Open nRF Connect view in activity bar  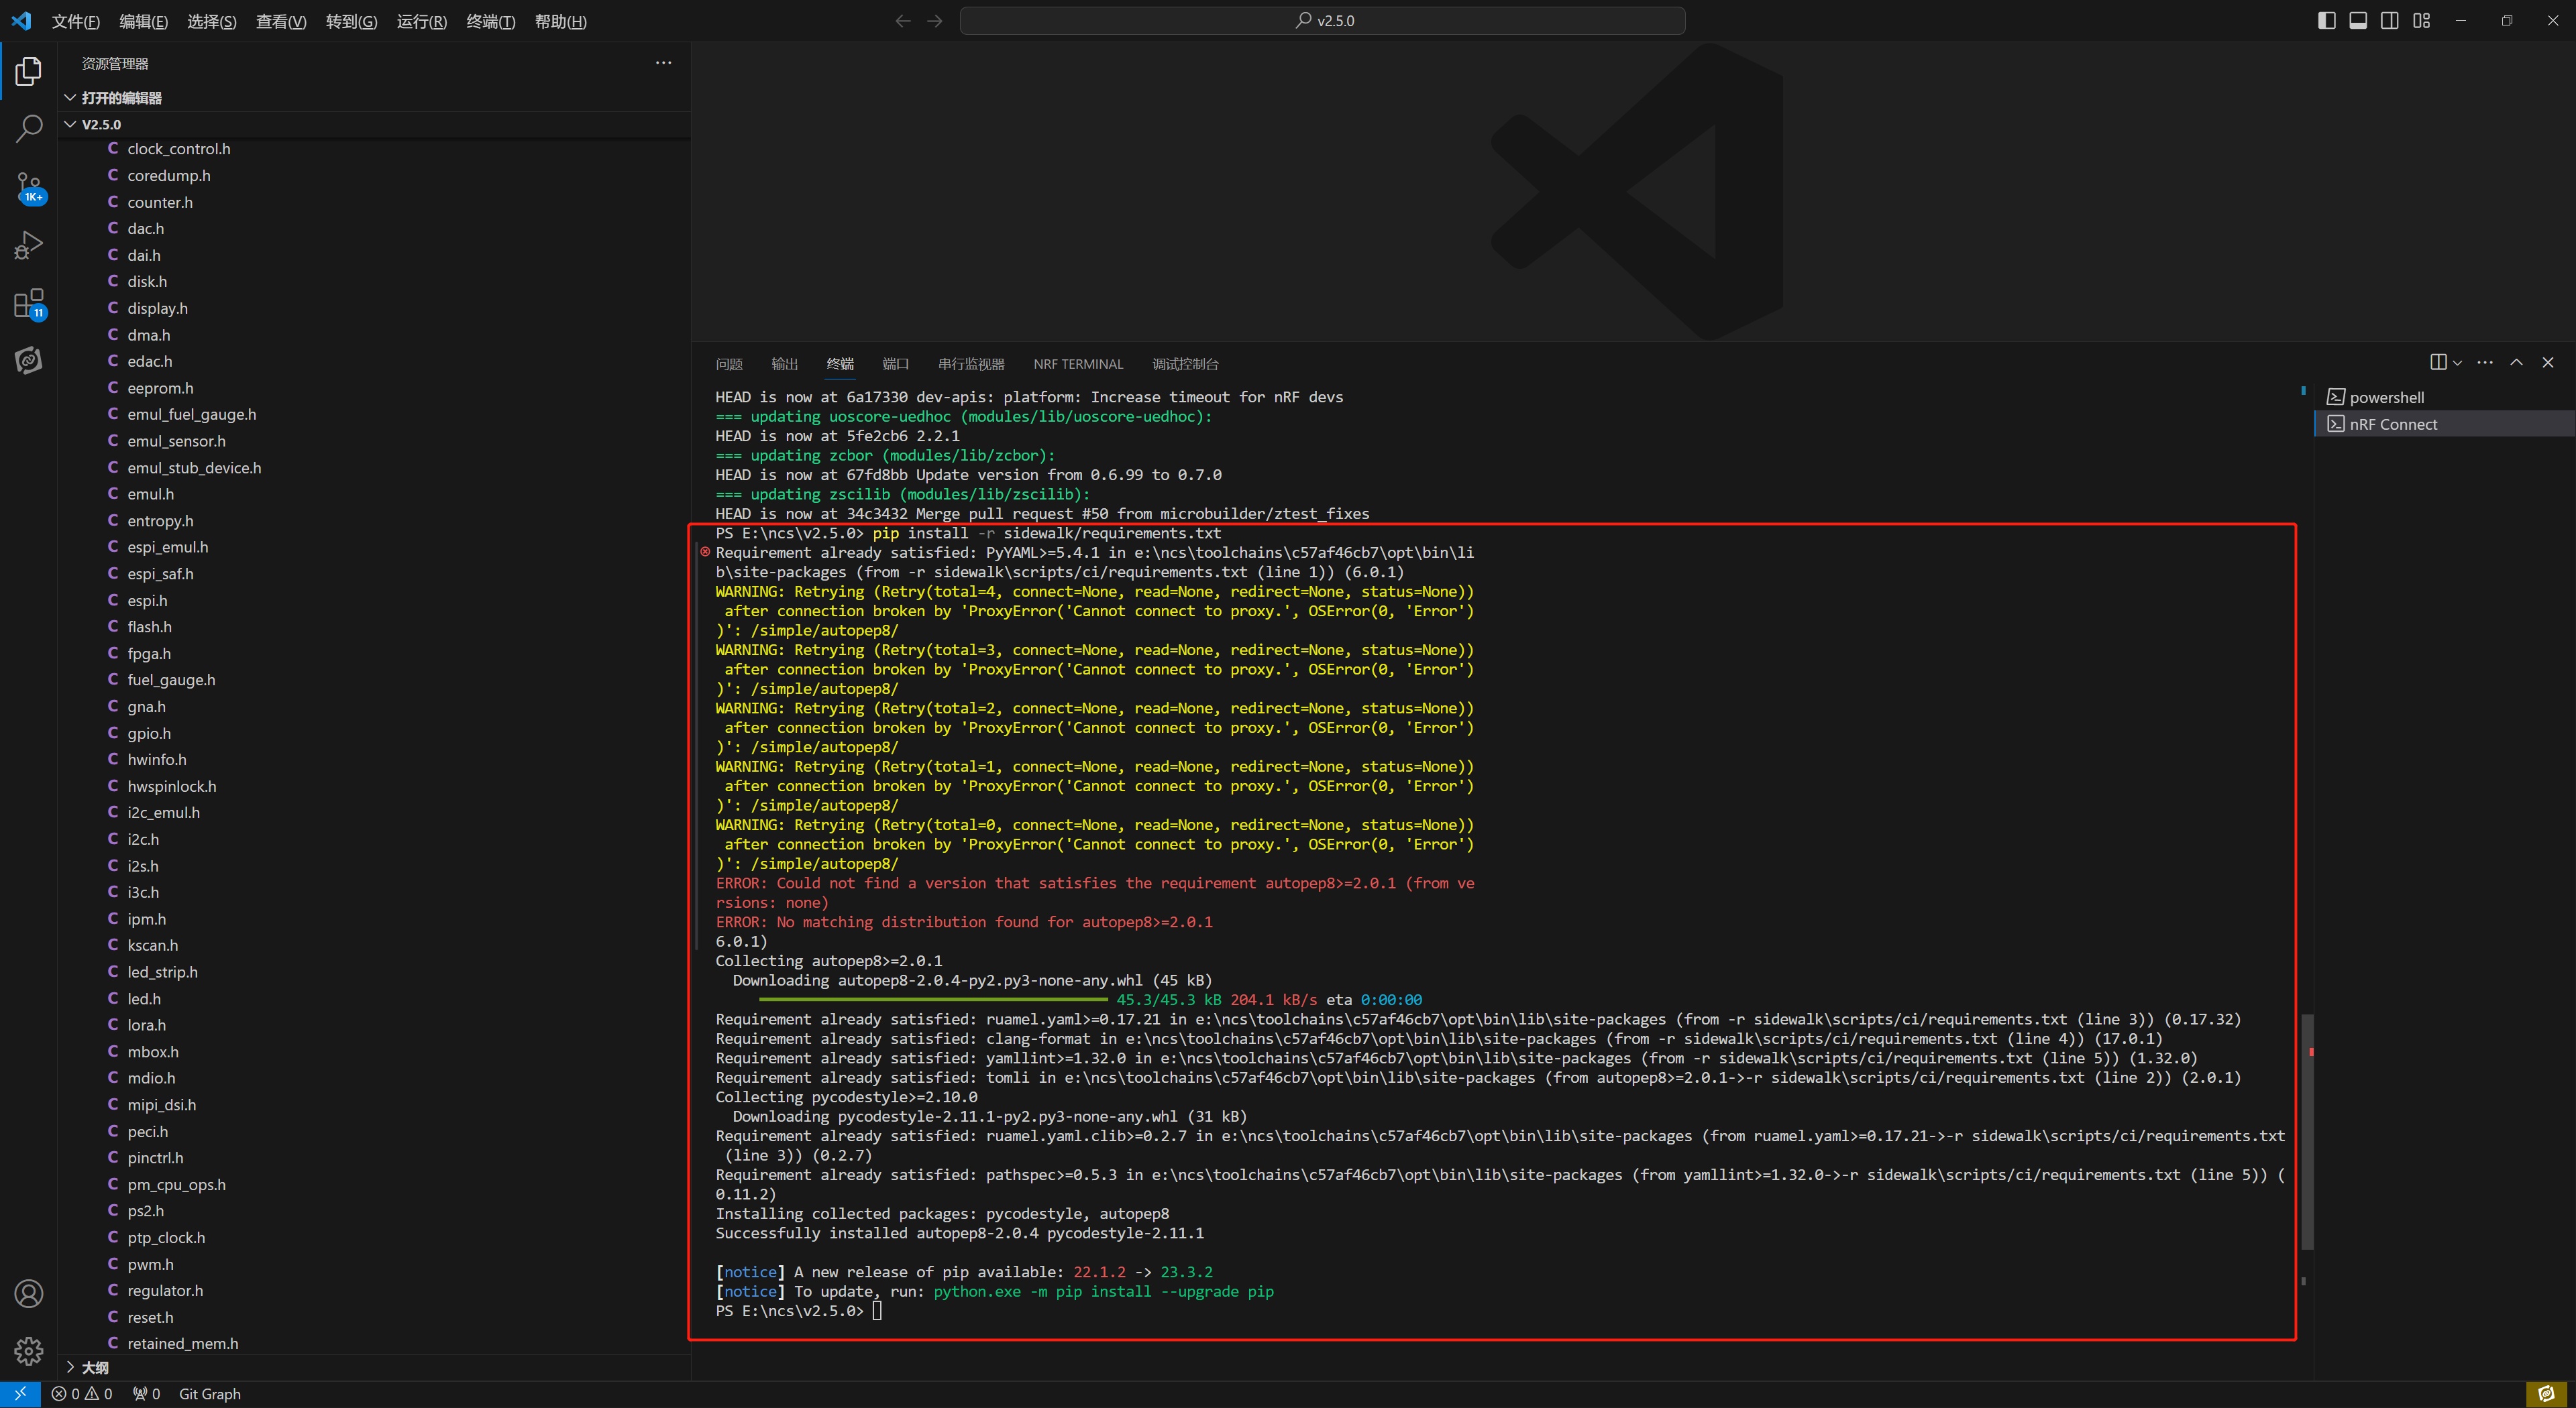pyautogui.click(x=28, y=360)
